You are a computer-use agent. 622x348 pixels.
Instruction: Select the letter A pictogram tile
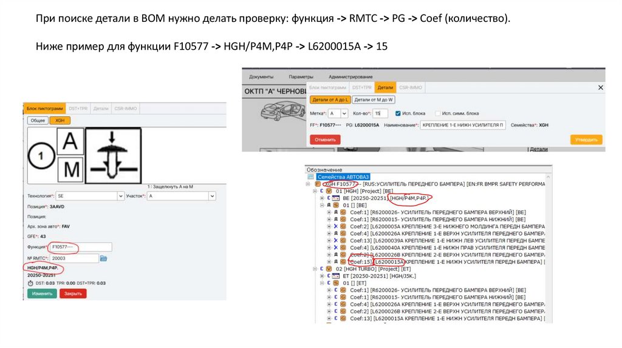[x=70, y=141]
